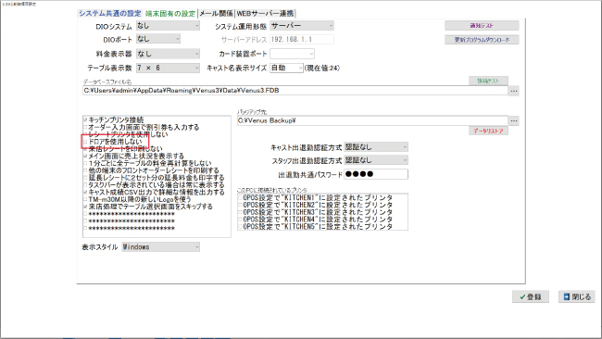Click the 閉じる button

pyautogui.click(x=577, y=296)
